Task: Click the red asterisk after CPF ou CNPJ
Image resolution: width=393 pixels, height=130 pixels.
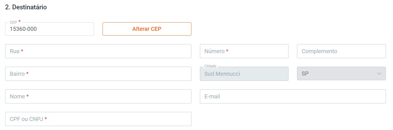Action: tap(46, 119)
